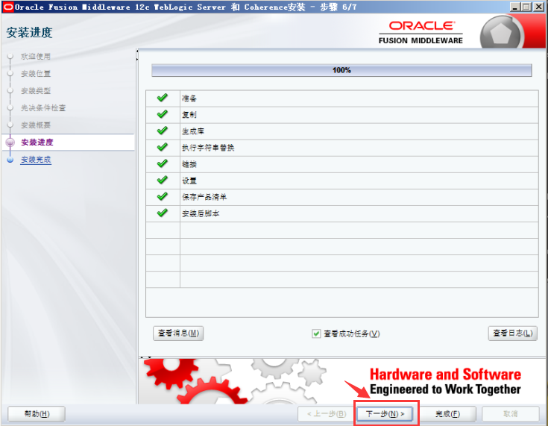Click the green checkmark beside 准备
Screen dimensions: 548x426
click(163, 98)
